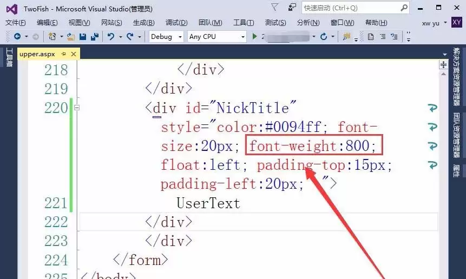Open the 帮助(H) menu
This screenshot has height=279, width=466.
[x=376, y=23]
